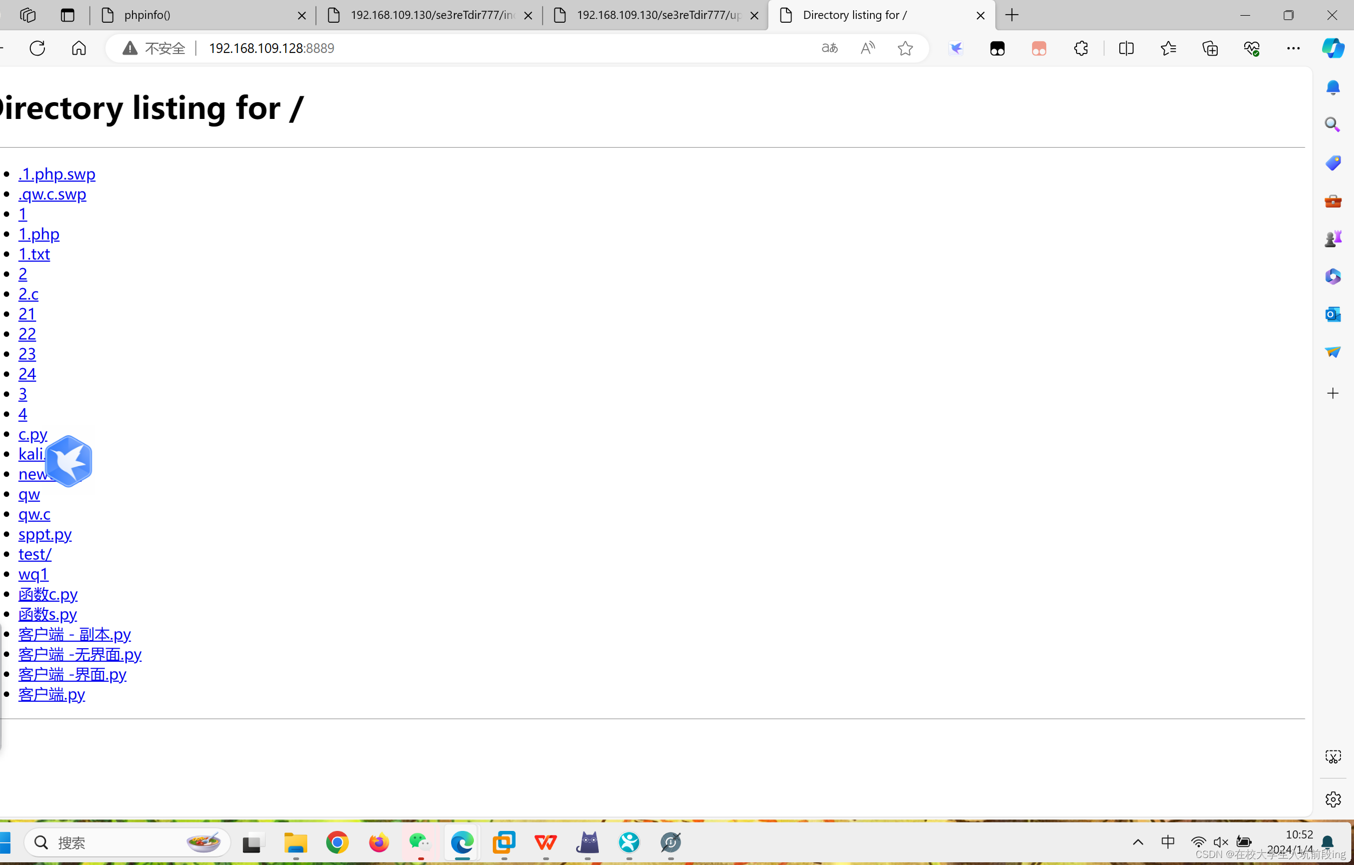Screen dimensions: 1354x865
Task: Toggle the Chinese input method indicator
Action: coord(1167,842)
